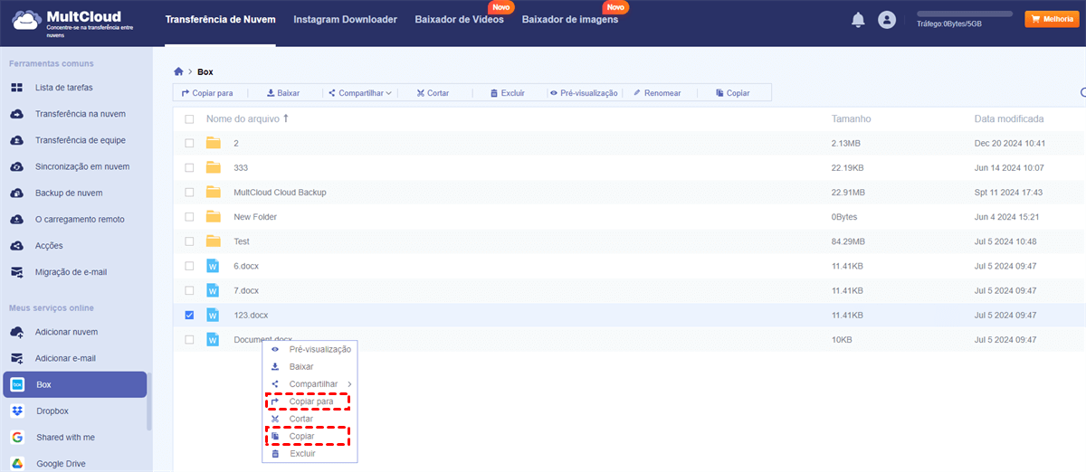Image resolution: width=1086 pixels, height=472 pixels.
Task: Click the Box service icon in sidebar
Action: pyautogui.click(x=17, y=384)
